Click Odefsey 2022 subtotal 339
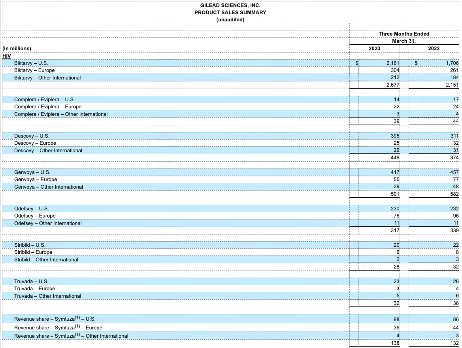462x348 pixels. (454, 231)
